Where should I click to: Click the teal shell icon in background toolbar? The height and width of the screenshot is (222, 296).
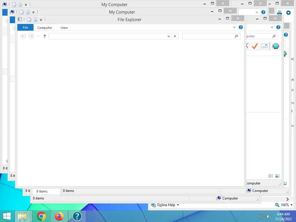click(275, 46)
